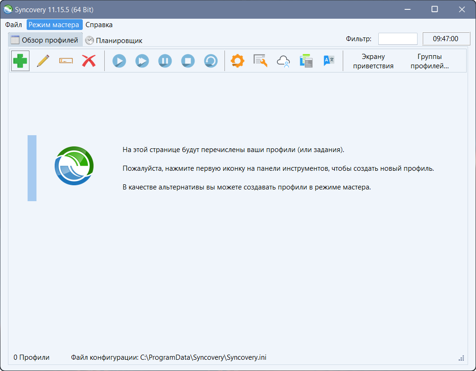The height and width of the screenshot is (371, 476).
Task: Minimize the Syncovery window
Action: tap(407, 9)
